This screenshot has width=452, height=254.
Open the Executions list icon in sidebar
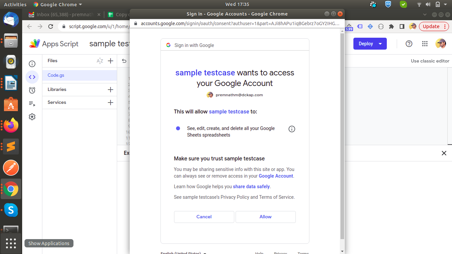(x=32, y=104)
